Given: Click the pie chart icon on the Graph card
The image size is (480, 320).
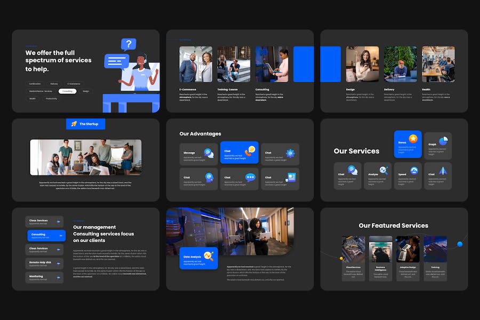Looking at the screenshot, I should [x=443, y=140].
